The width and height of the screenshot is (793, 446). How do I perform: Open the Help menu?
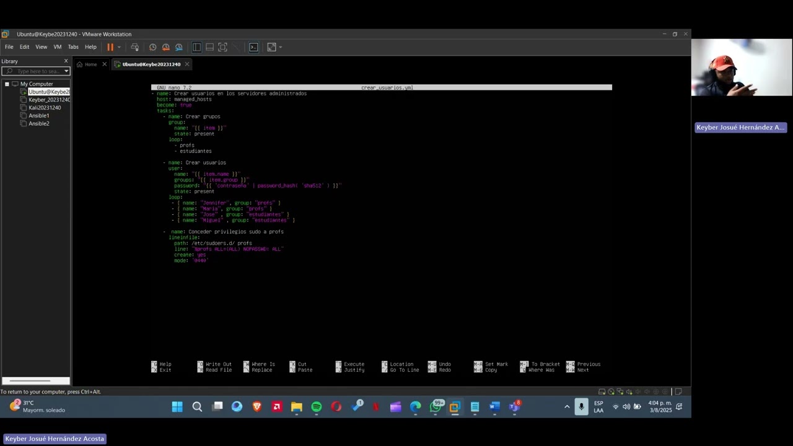pos(90,47)
